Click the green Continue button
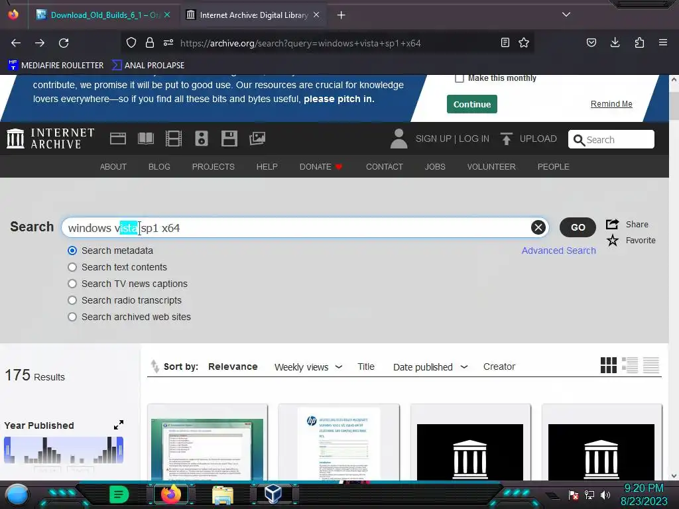The height and width of the screenshot is (509, 679). pyautogui.click(x=472, y=104)
